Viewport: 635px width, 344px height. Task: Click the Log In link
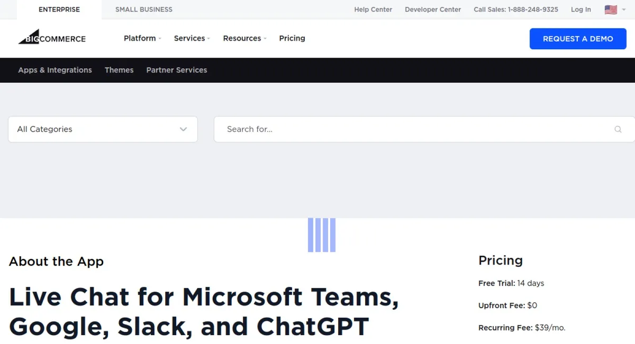pos(581,10)
